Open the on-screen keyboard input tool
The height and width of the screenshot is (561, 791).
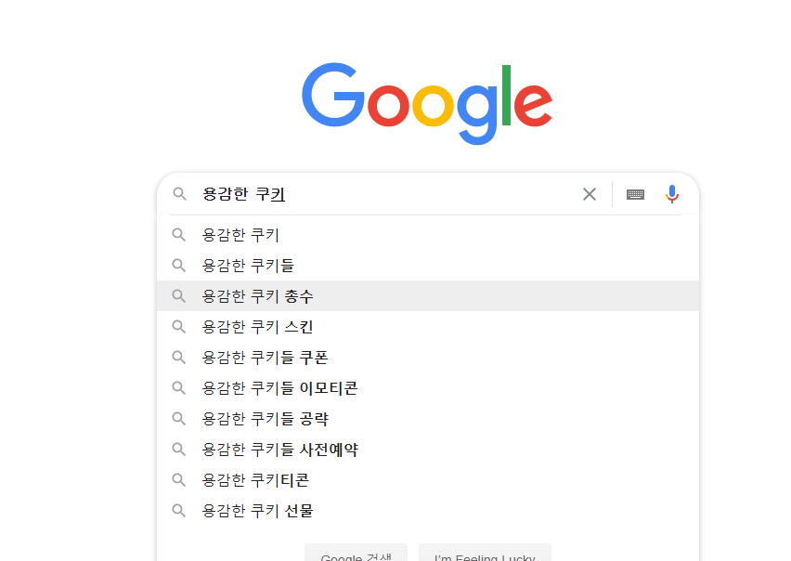[635, 194]
